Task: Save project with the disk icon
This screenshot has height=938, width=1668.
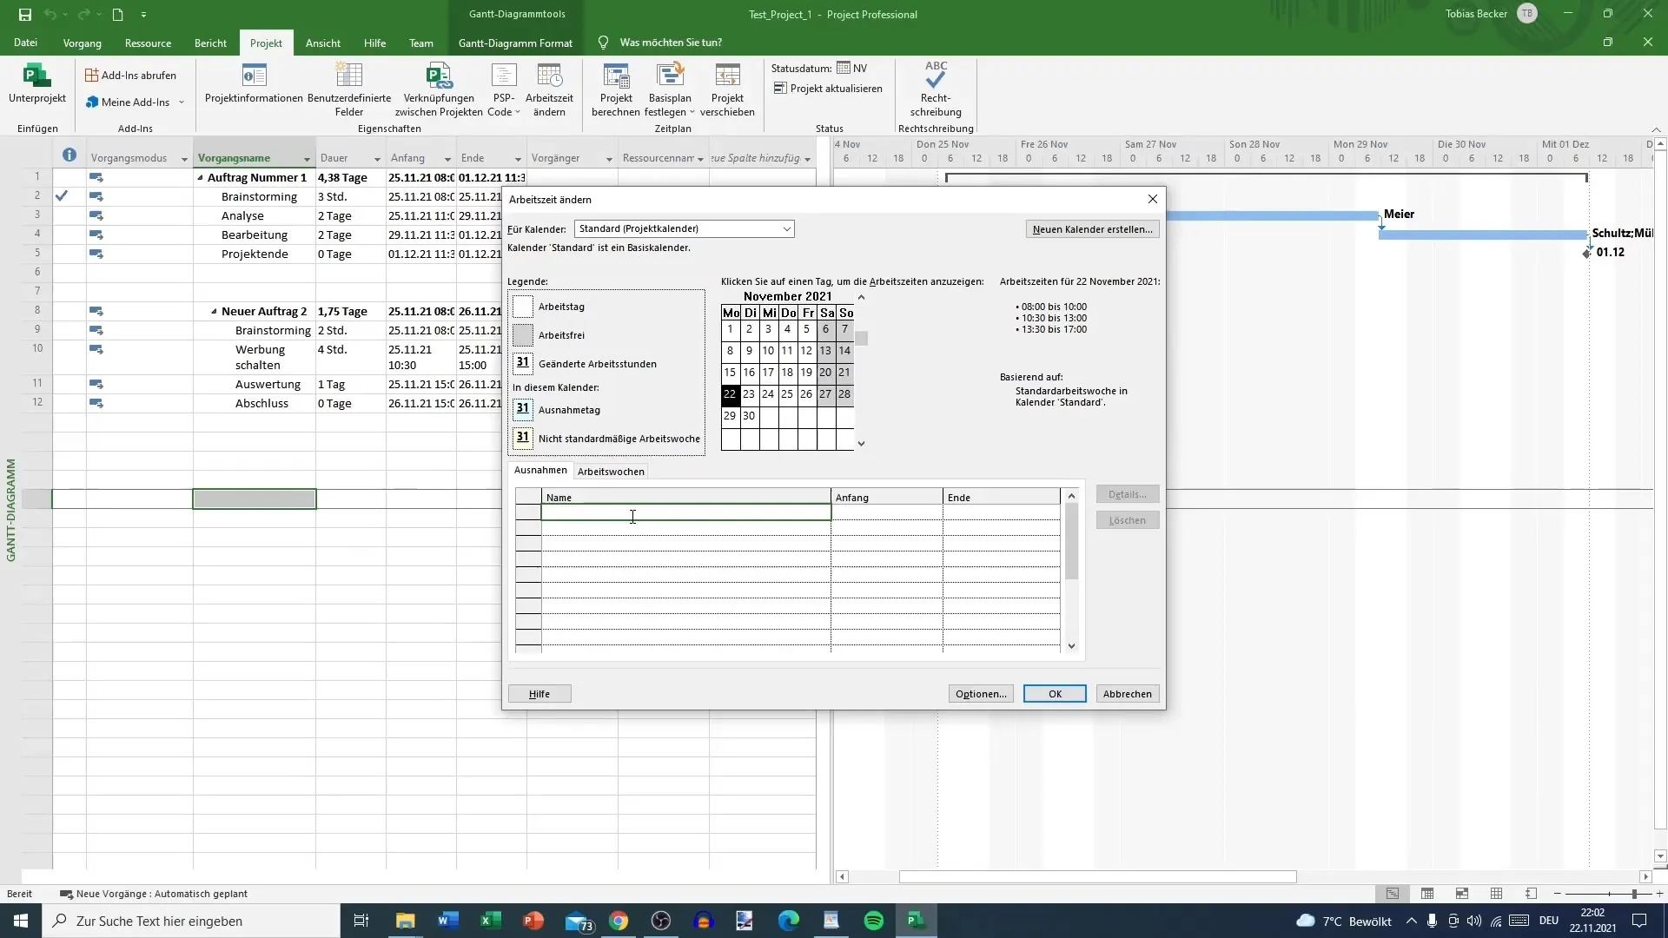Action: [x=24, y=14]
